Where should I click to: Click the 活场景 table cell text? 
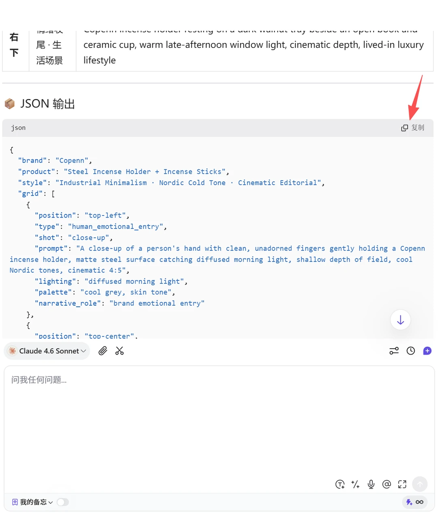pos(49,60)
